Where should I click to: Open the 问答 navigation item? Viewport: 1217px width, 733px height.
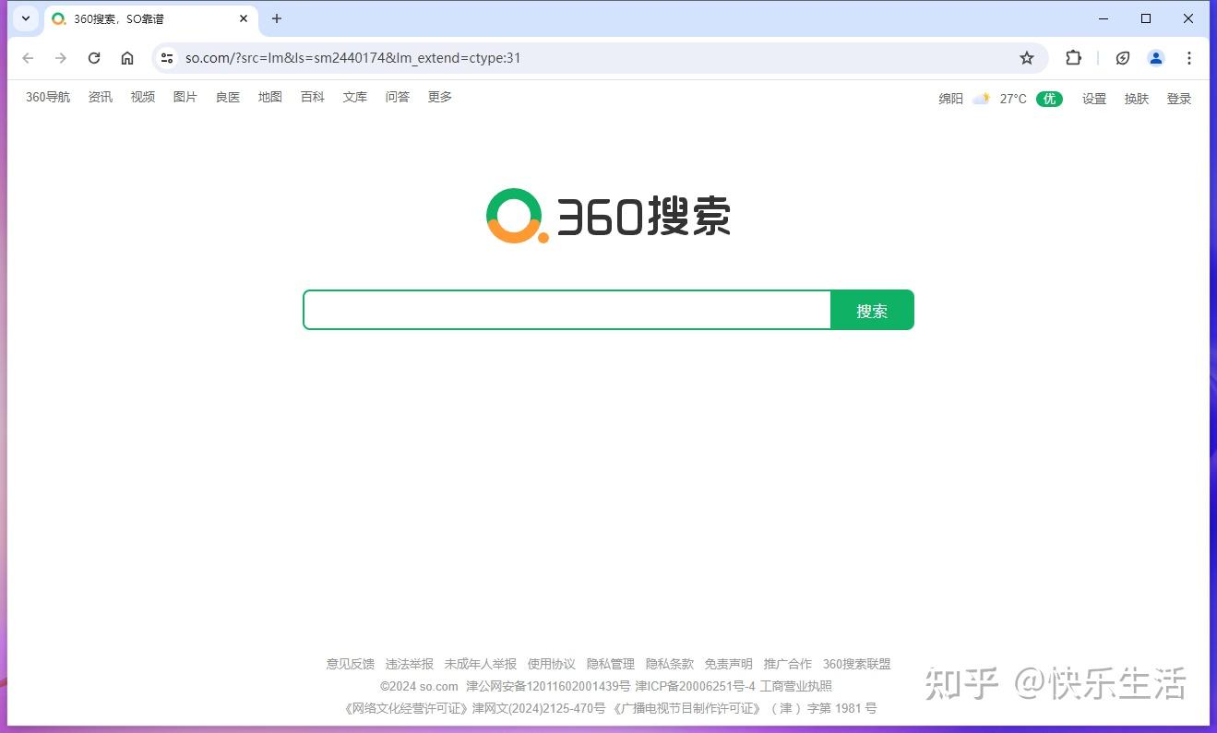pyautogui.click(x=398, y=97)
